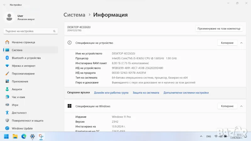Viewport: 251px width, 141px height.
Task: Open Допълнителни системни настройки link
Action: pos(186,93)
